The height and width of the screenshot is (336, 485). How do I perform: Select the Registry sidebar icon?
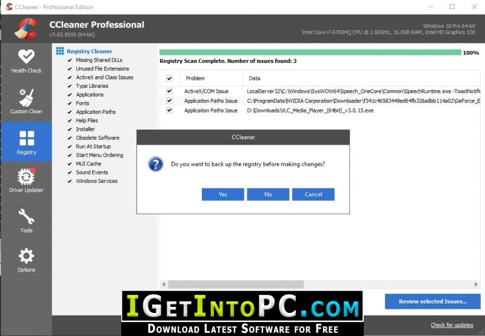pos(26,142)
